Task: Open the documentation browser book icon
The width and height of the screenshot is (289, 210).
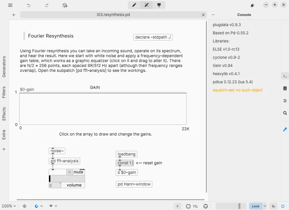Action: pyautogui.click(x=285, y=88)
